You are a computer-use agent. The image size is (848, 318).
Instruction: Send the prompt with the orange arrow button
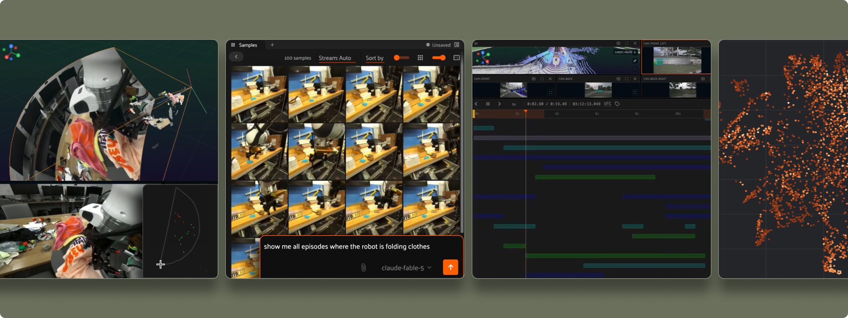[x=450, y=267]
